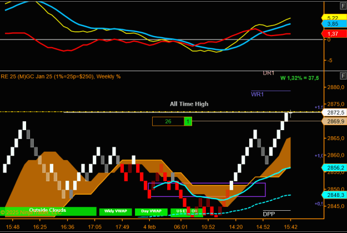This screenshot has height=233, width=347.
Task: Click the 2860,0 price axis label
Action: (336, 155)
